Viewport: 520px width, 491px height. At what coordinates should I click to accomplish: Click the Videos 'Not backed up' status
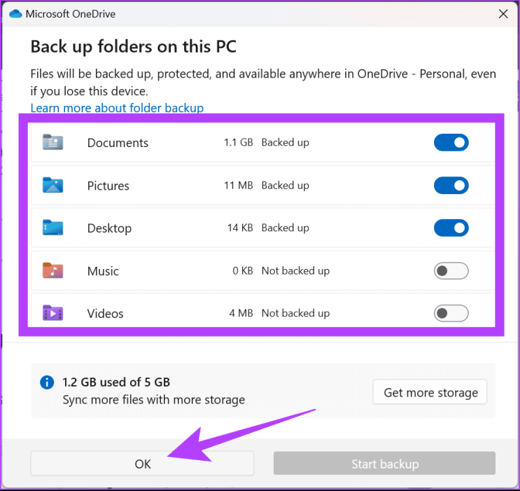point(295,313)
